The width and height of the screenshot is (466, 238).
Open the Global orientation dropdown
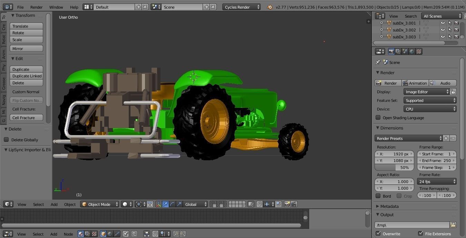tap(195, 204)
